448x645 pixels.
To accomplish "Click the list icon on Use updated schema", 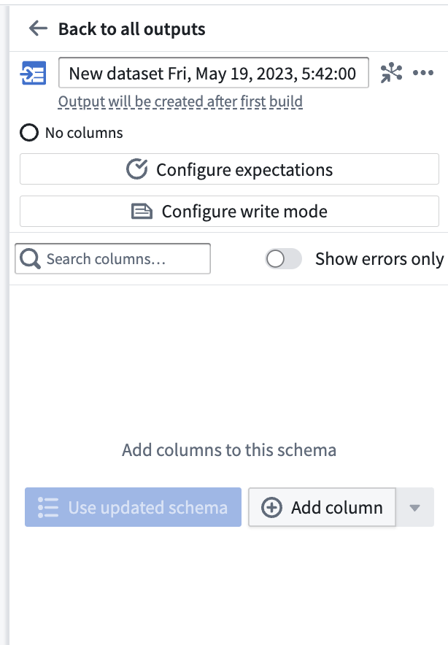I will [x=47, y=507].
